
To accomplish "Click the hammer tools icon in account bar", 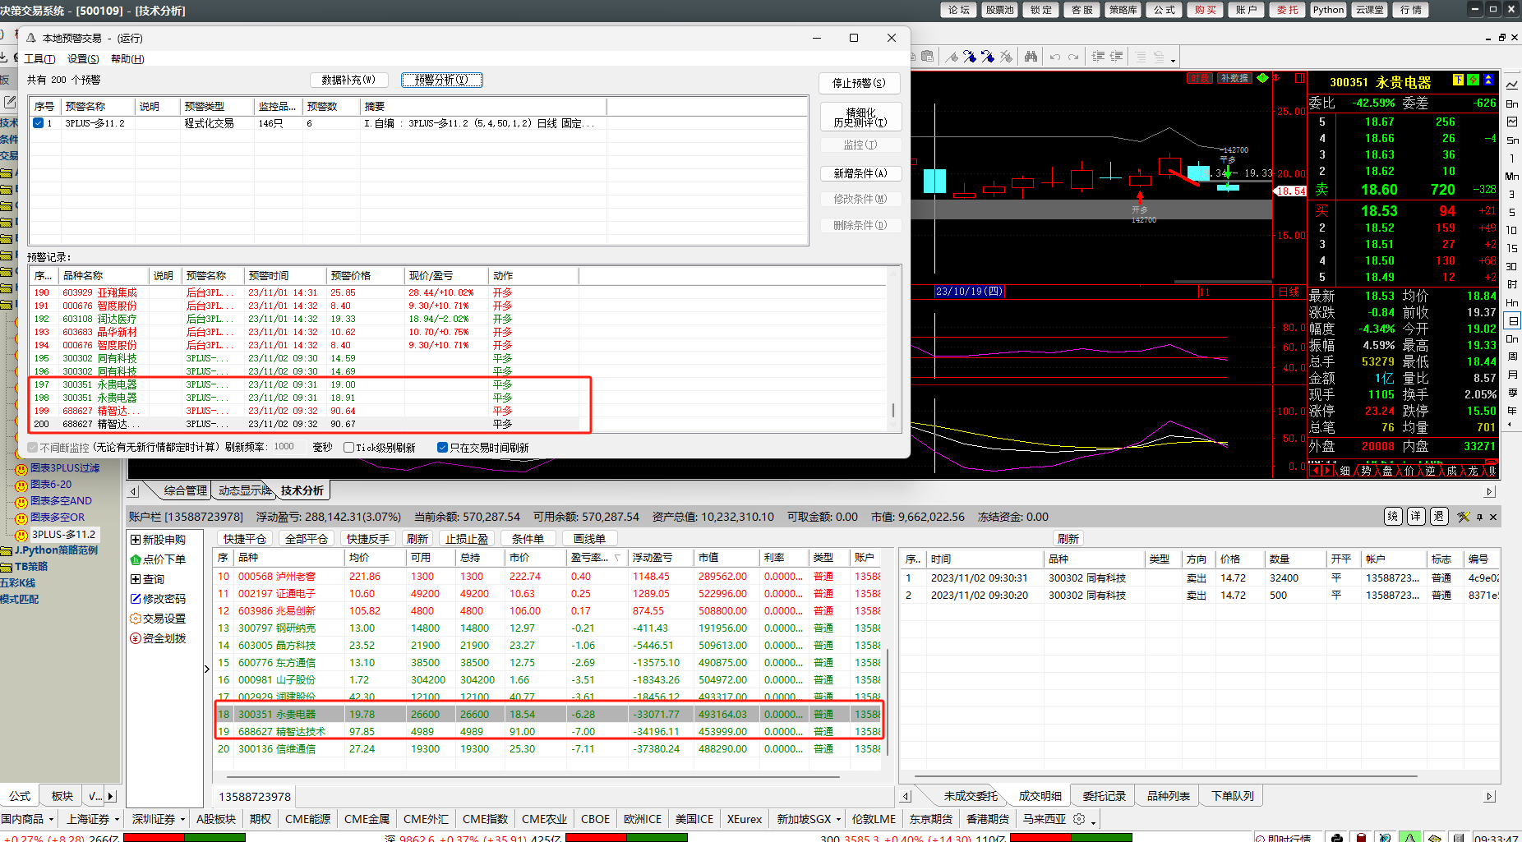I will [x=1463, y=517].
